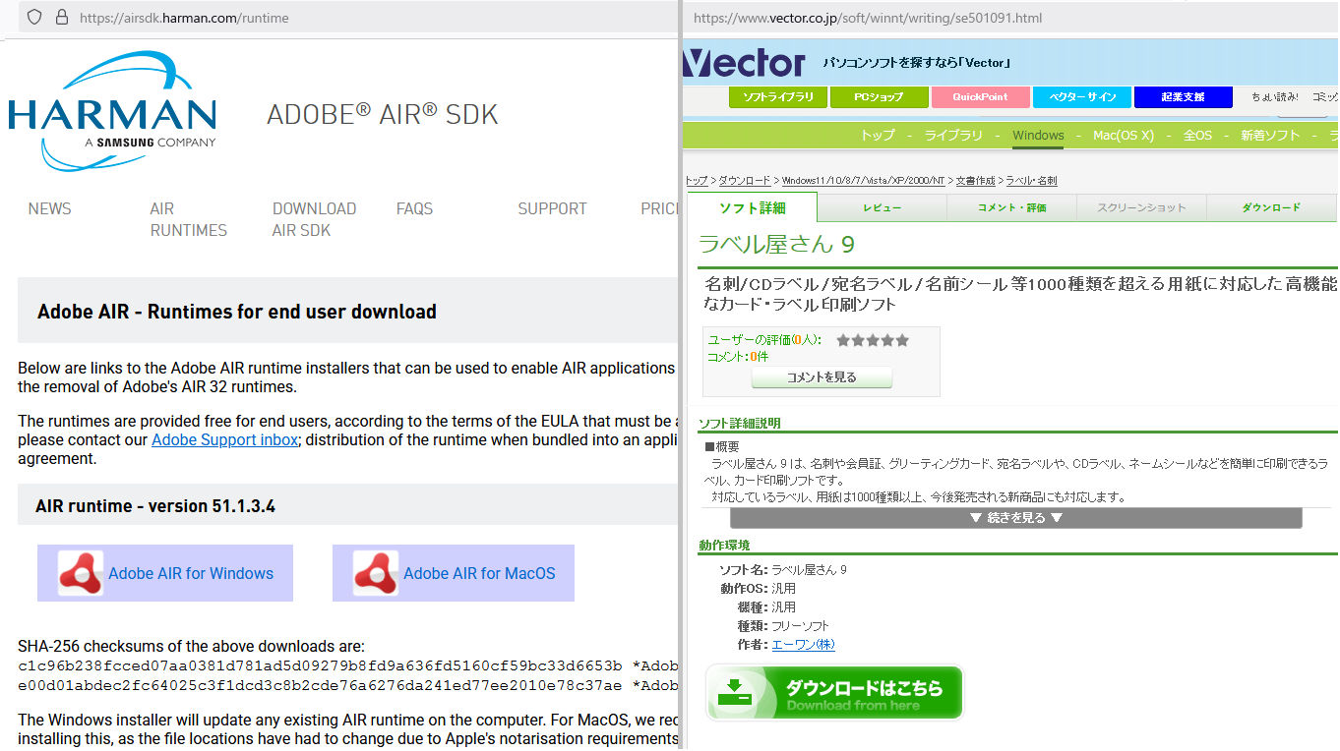The image size is (1340, 751).
Task: Click the AIR runtime version 51.1.3.4 heading
Action: pos(155,506)
